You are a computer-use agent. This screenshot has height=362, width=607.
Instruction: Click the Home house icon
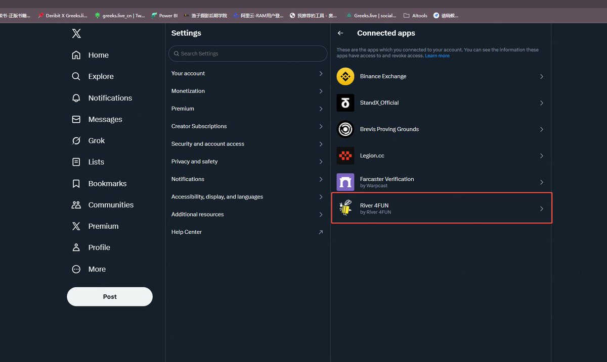point(76,55)
